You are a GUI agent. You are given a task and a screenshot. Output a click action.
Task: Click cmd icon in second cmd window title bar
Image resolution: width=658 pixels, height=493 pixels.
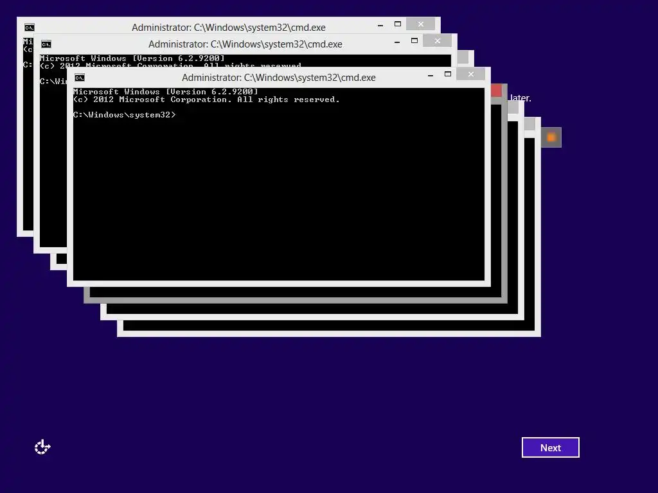[46, 44]
